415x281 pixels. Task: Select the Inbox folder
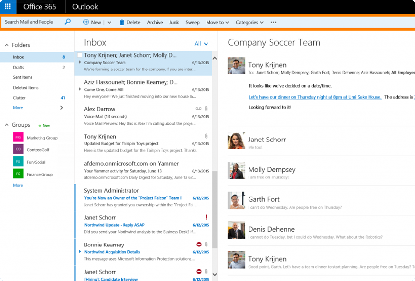(x=37, y=57)
